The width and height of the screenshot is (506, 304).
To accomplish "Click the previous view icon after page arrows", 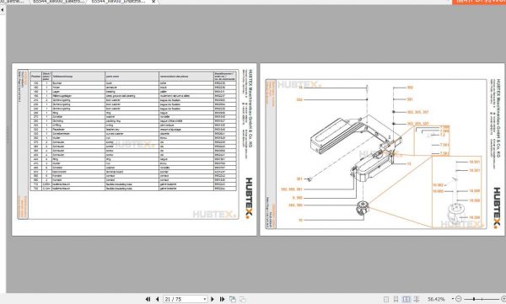I will [x=233, y=299].
